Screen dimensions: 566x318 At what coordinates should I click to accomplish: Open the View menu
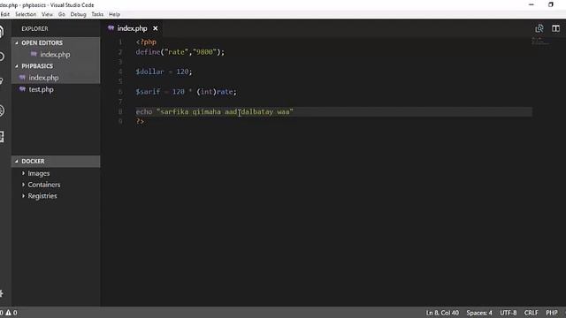(47, 14)
